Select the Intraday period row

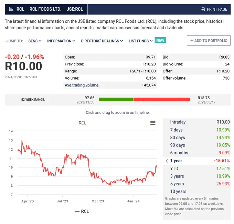point(197,122)
